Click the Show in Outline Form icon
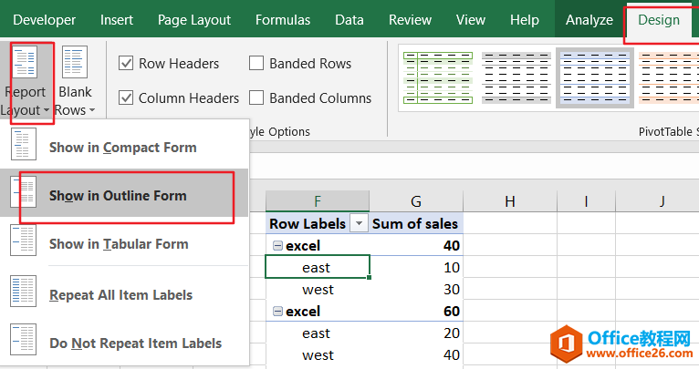 pos(24,195)
